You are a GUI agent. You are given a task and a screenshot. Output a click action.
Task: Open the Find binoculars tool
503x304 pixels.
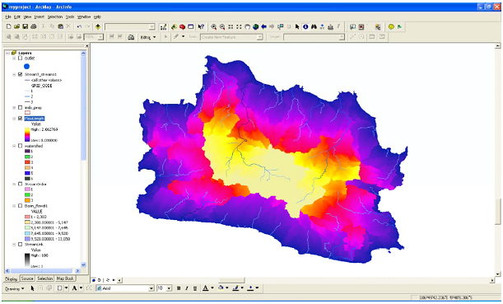click(314, 27)
